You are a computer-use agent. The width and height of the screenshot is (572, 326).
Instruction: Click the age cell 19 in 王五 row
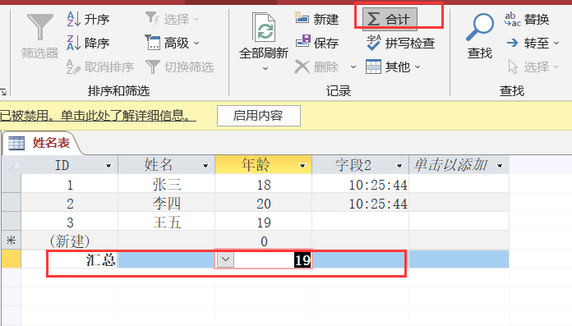263,222
